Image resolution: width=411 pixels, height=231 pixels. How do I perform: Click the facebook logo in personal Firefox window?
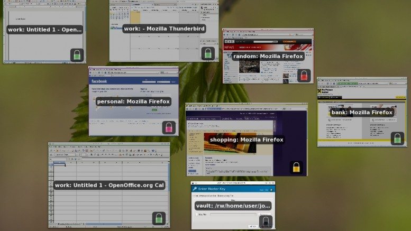point(99,81)
